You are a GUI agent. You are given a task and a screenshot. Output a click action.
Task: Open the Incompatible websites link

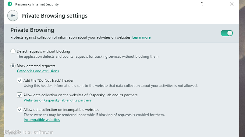coord(42,120)
